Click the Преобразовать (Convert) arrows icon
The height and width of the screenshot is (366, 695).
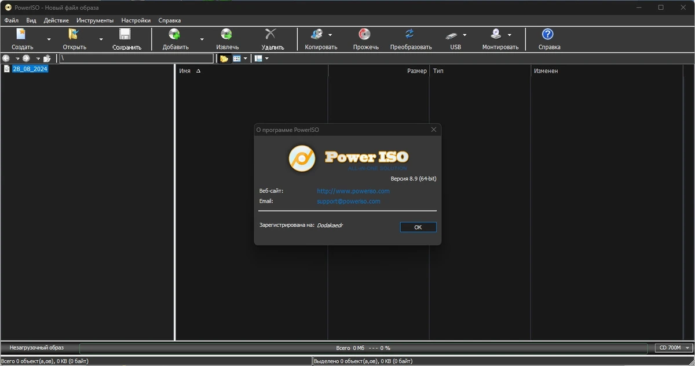coord(410,35)
